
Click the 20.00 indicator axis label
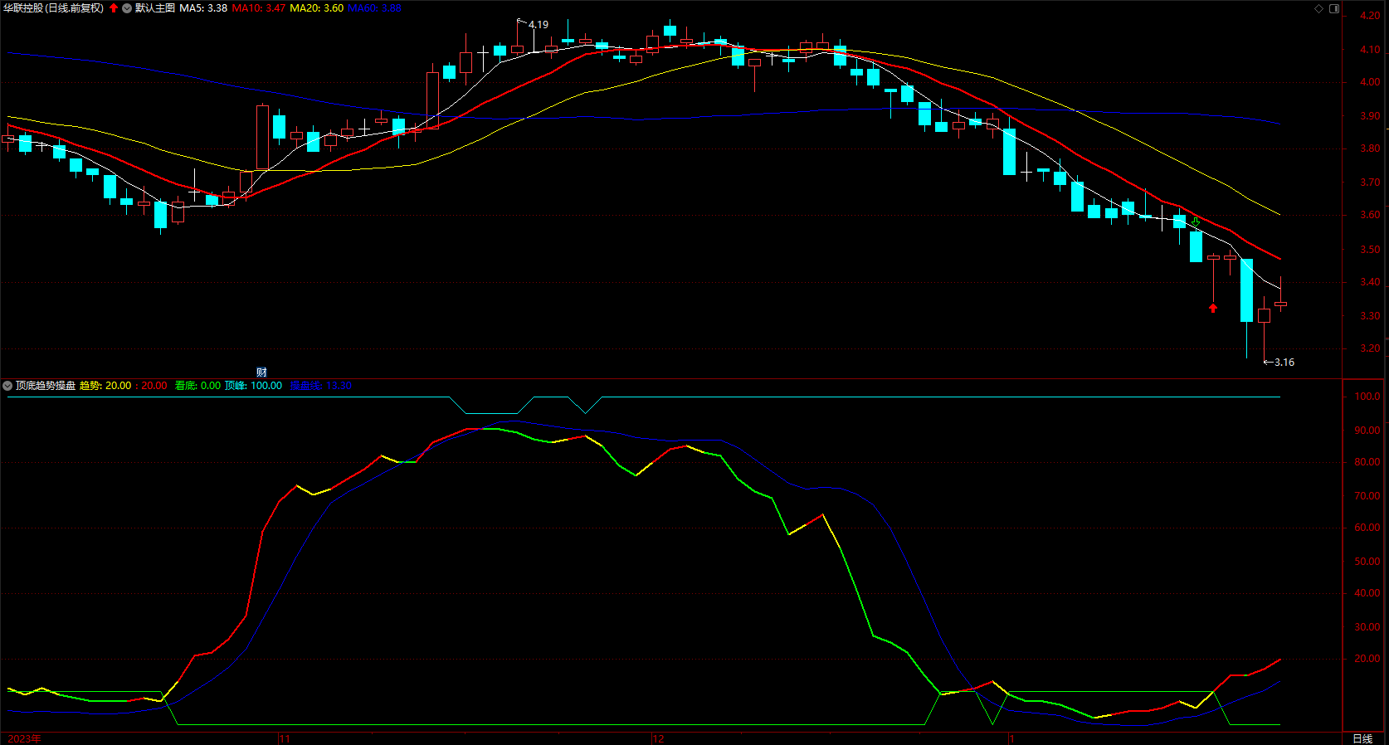[1367, 659]
